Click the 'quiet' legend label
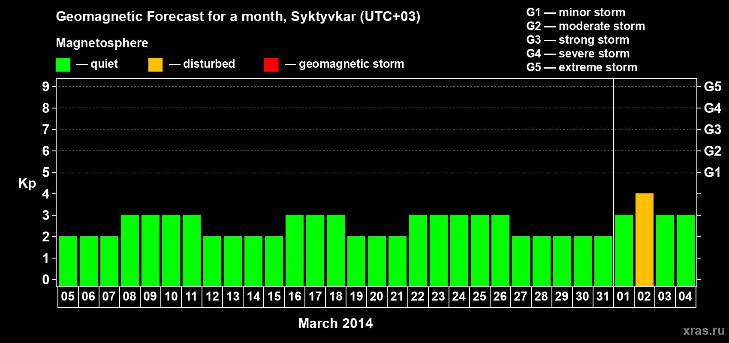Viewport: 729px width, 343px height. 104,64
